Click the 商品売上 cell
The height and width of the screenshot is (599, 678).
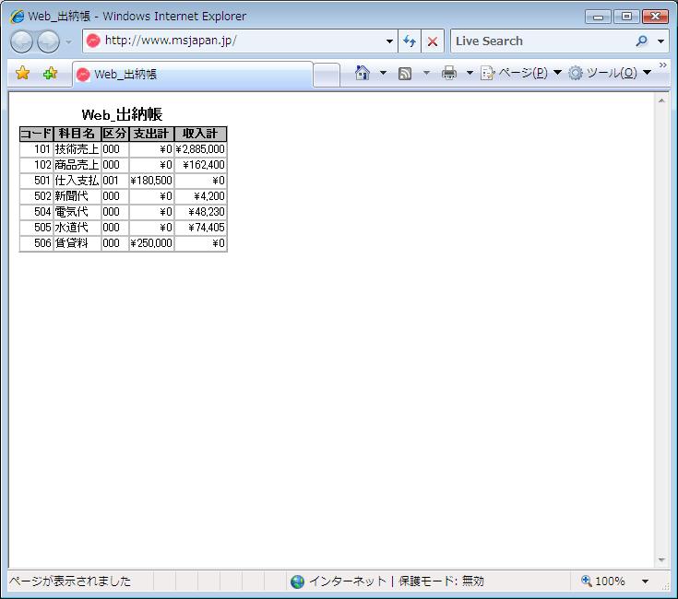click(x=77, y=165)
